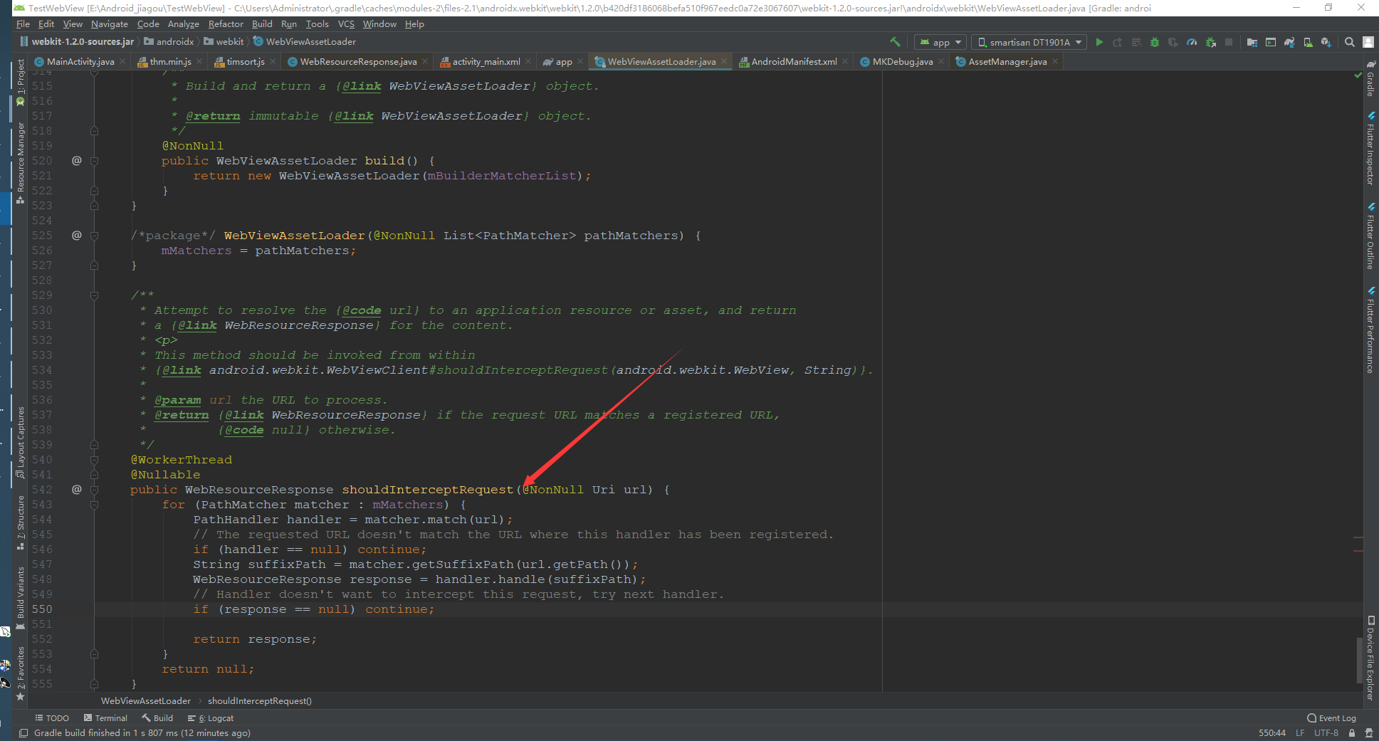Open SDK Manager icon
Viewport: 1379px width, 741px height.
pyautogui.click(x=1326, y=42)
